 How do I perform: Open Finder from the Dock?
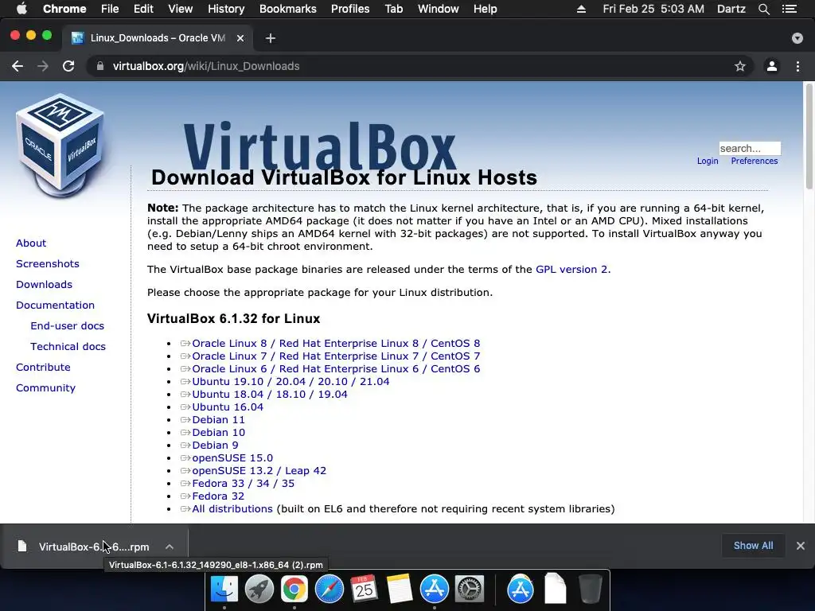[224, 590]
